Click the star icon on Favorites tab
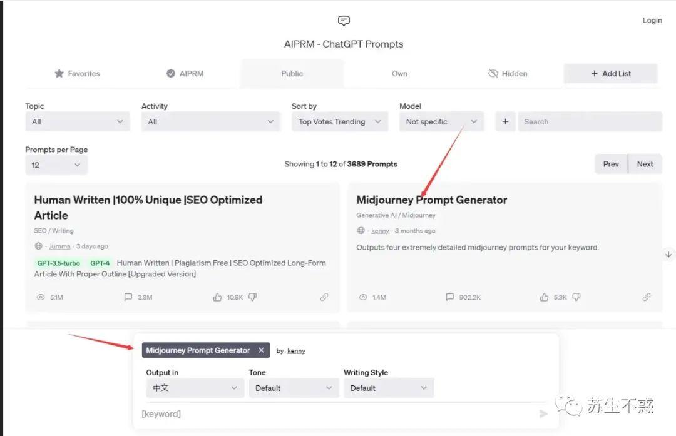The width and height of the screenshot is (676, 436). coord(59,73)
